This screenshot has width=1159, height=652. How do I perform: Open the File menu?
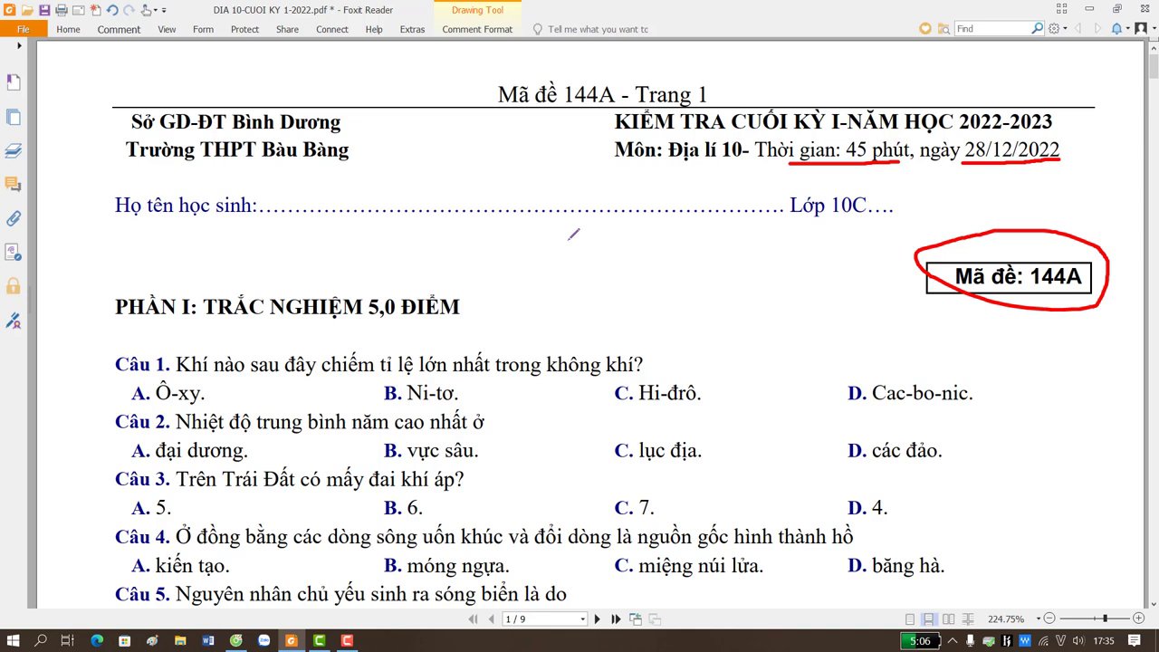pos(24,29)
